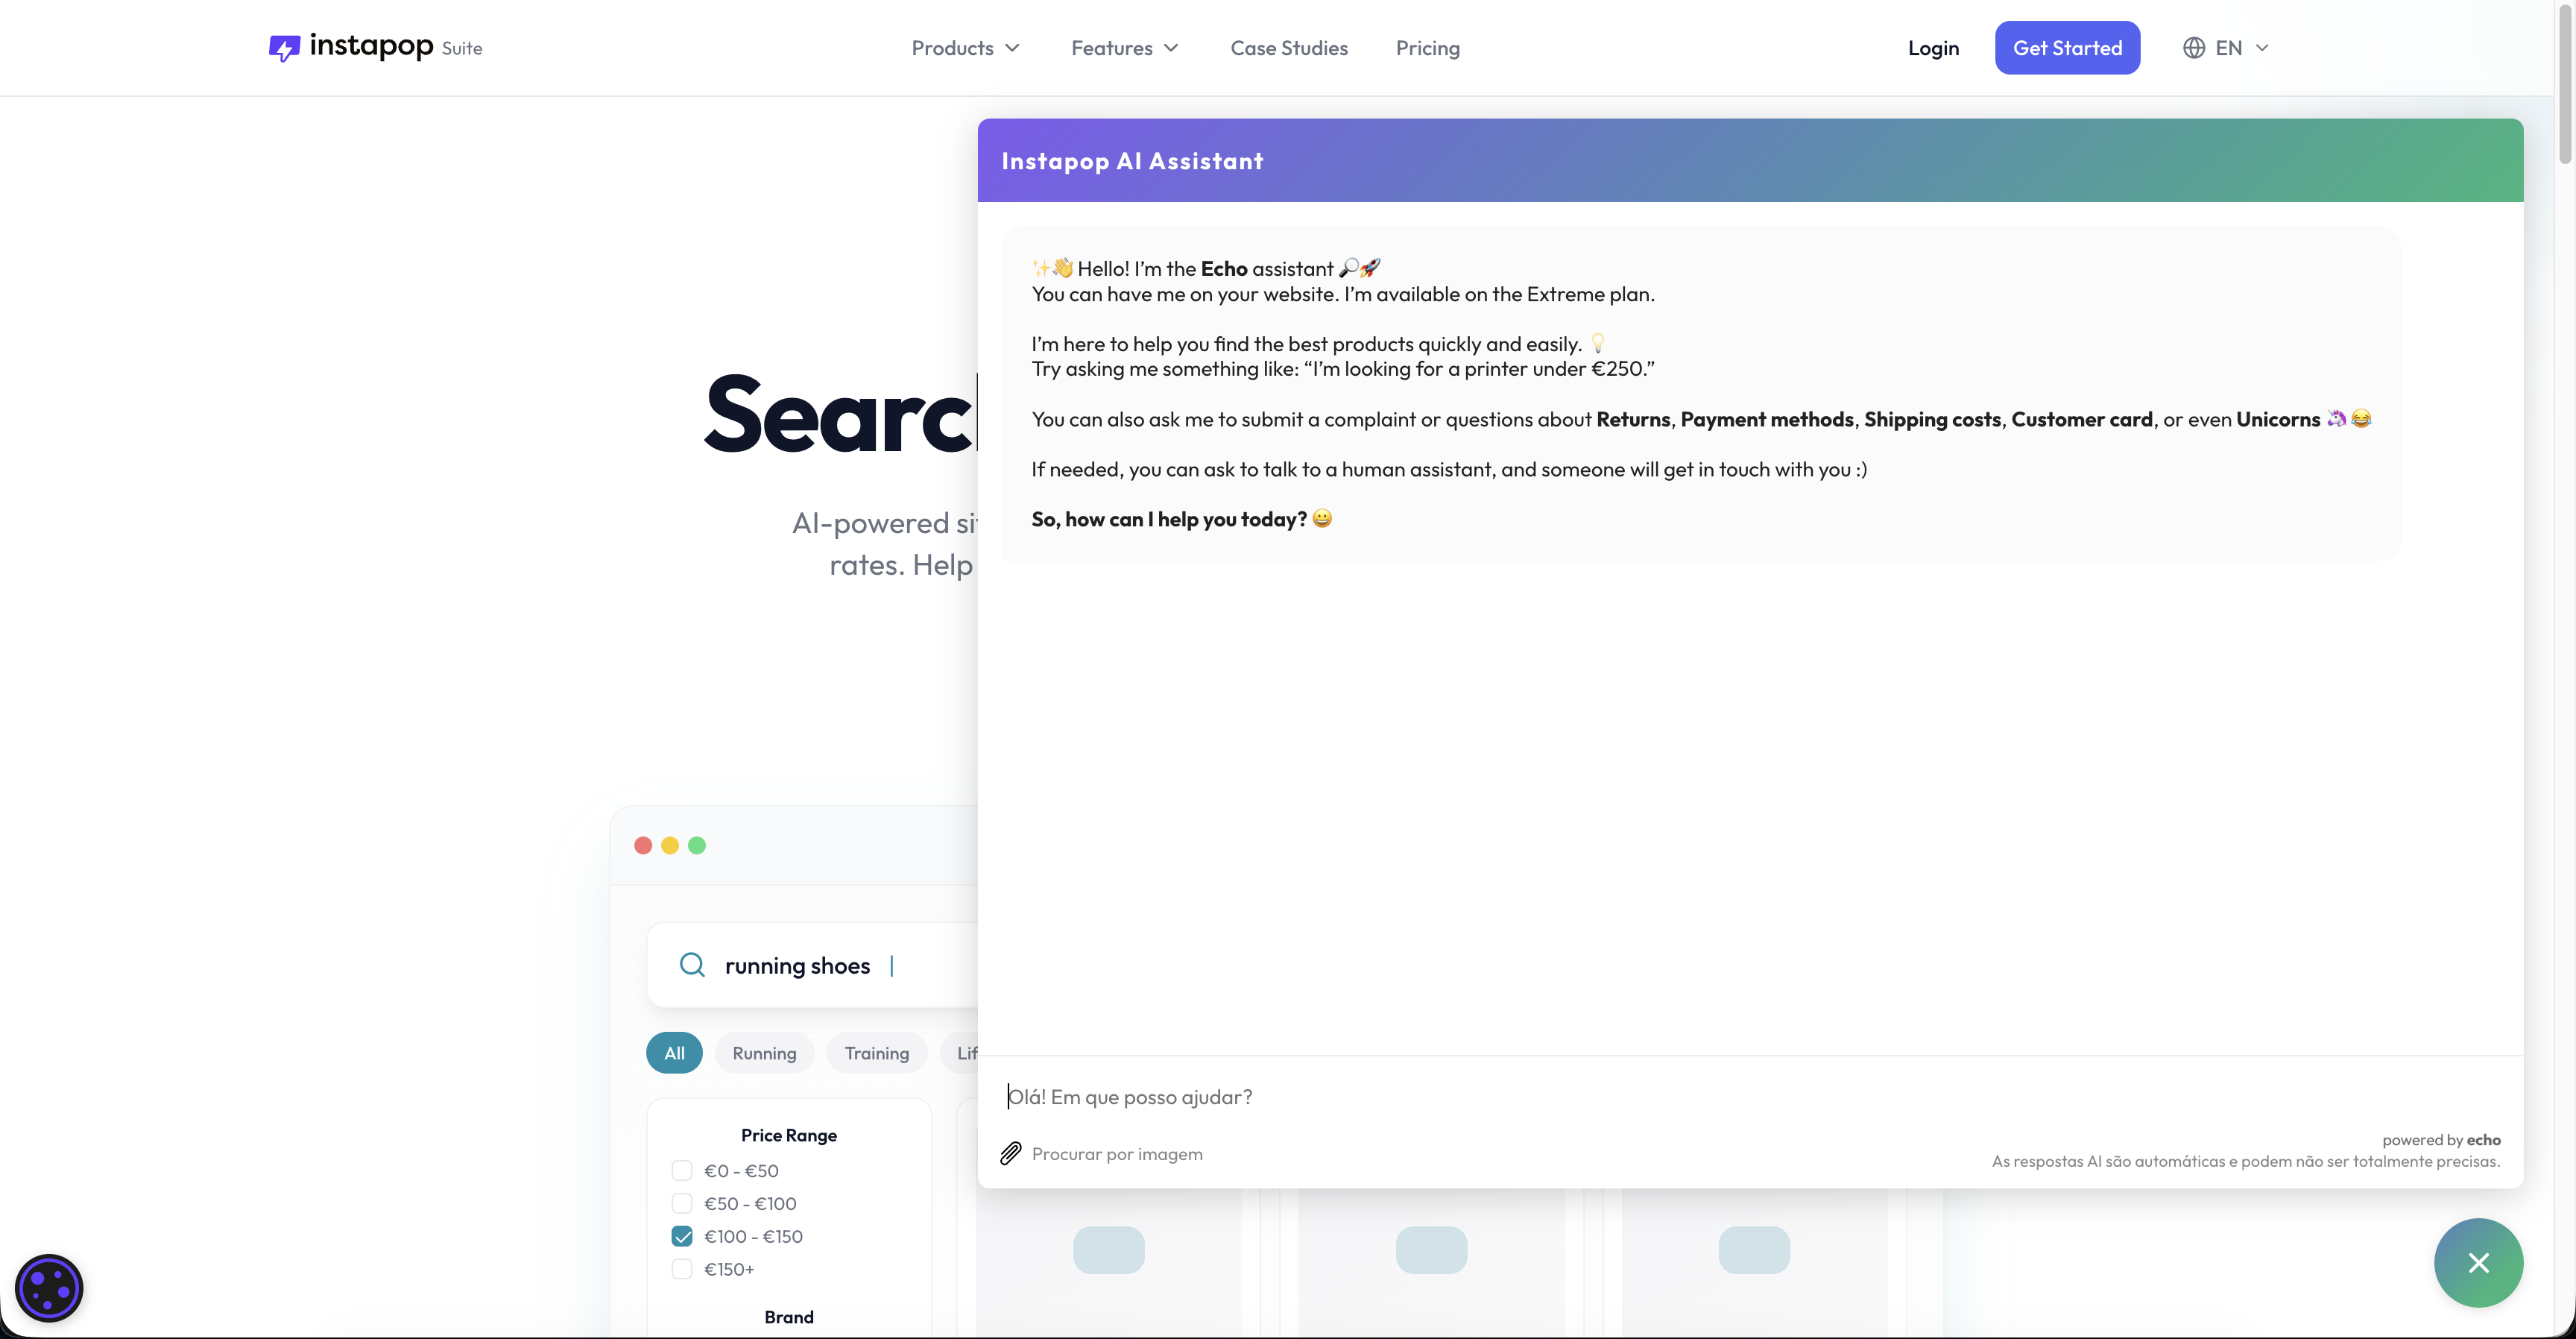Click the globe language icon
The width and height of the screenshot is (2576, 1339).
point(2193,48)
